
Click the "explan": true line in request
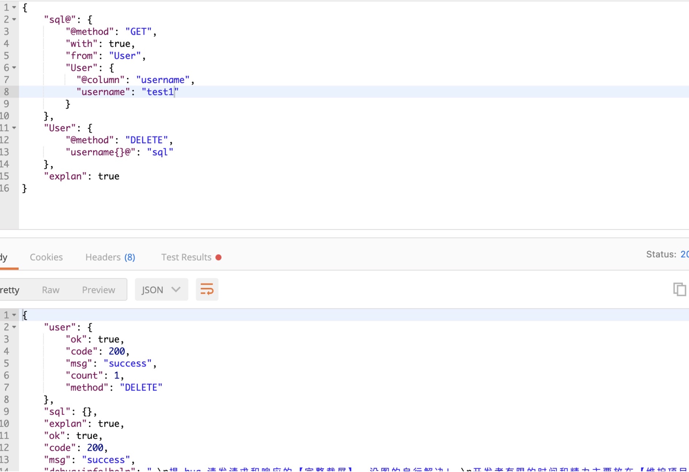(82, 176)
